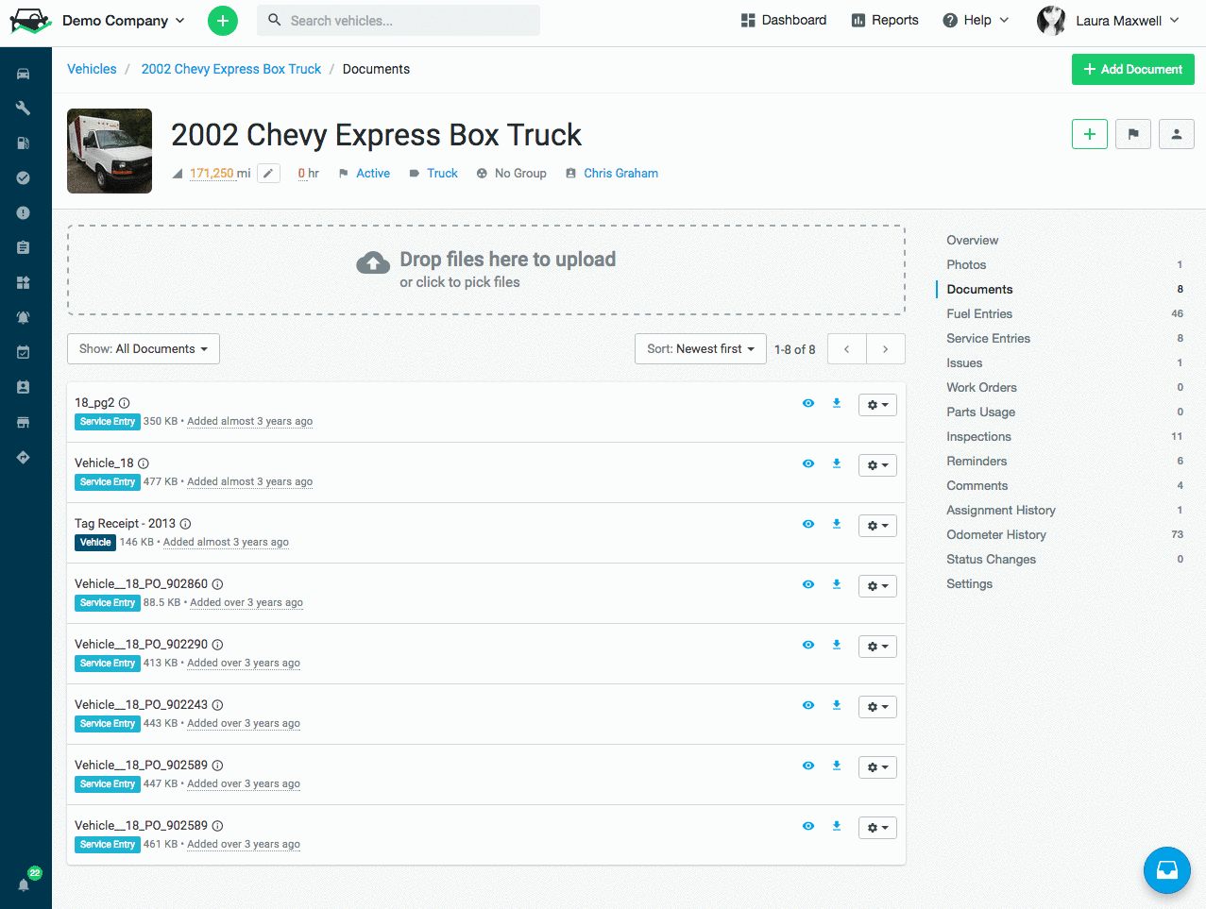Download the Tag Receipt - 2013 document
1206x909 pixels.
click(x=837, y=524)
